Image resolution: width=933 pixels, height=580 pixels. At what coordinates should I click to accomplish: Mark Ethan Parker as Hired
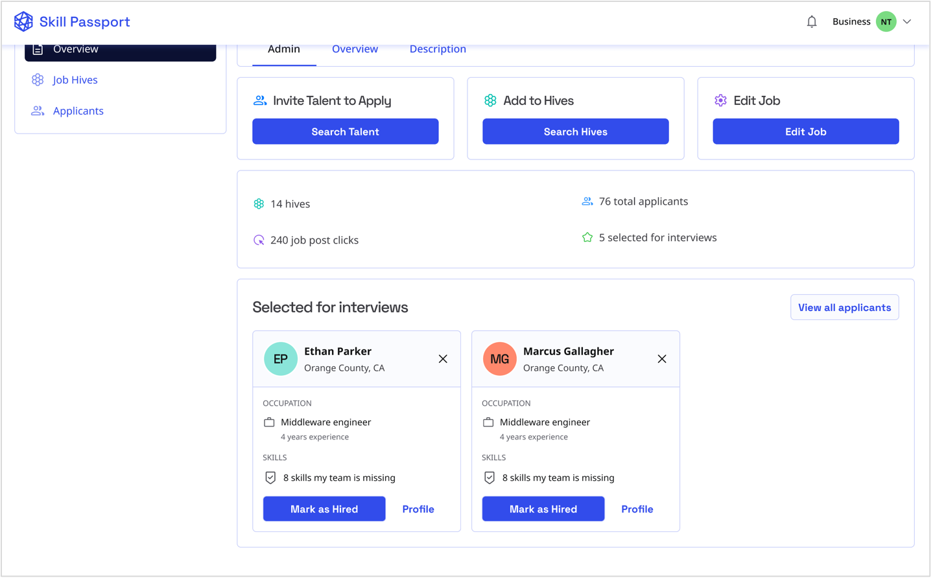click(324, 509)
